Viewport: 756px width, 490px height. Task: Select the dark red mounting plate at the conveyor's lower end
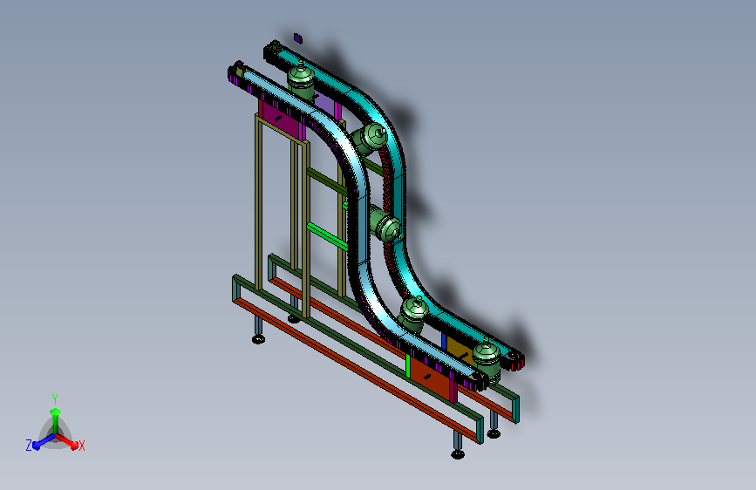(429, 378)
